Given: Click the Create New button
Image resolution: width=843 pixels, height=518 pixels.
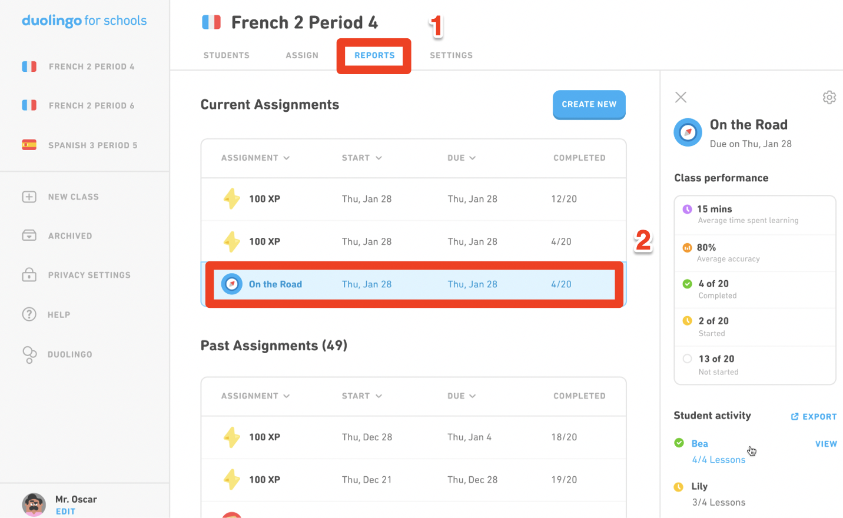Looking at the screenshot, I should tap(589, 104).
